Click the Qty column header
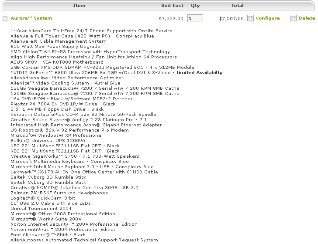The image size is (318, 244). (x=195, y=6)
